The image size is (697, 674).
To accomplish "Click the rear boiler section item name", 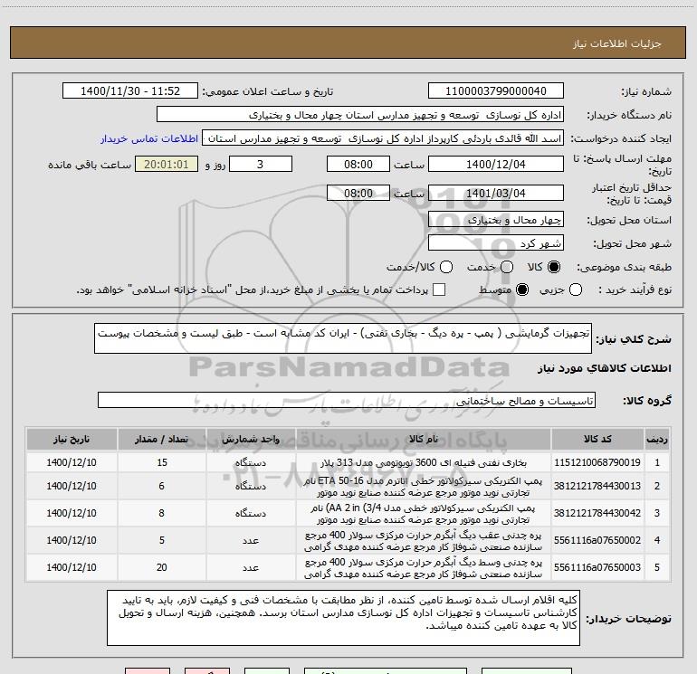I will 424,541.
